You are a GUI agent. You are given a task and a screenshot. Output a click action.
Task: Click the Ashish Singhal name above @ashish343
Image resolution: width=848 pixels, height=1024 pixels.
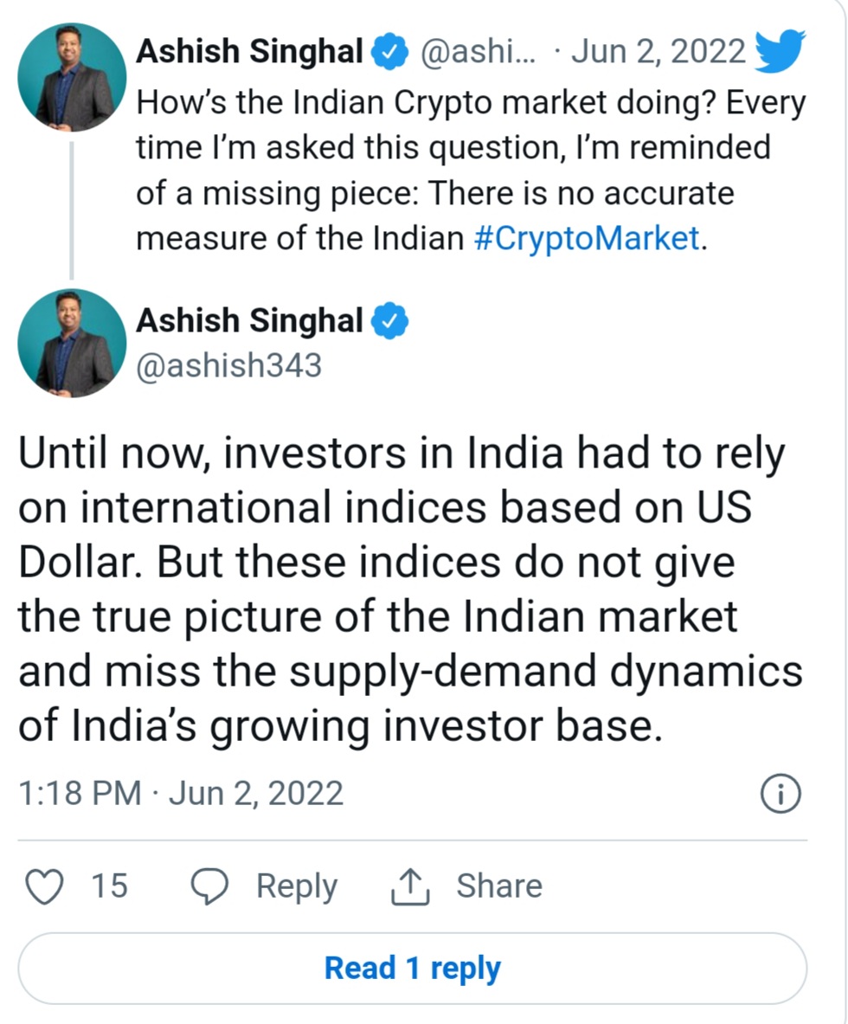249,321
